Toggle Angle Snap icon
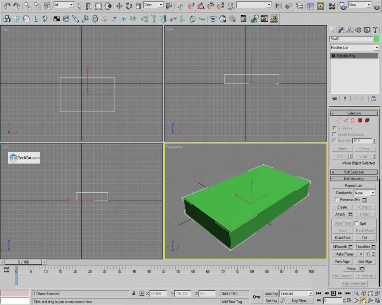 point(201,6)
